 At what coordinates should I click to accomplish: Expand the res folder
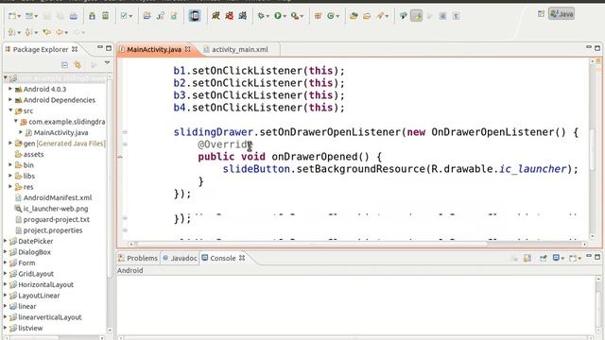10,187
